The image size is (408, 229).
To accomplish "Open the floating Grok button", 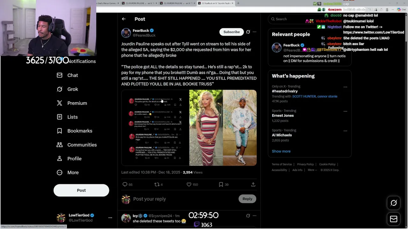I will tap(394, 203).
